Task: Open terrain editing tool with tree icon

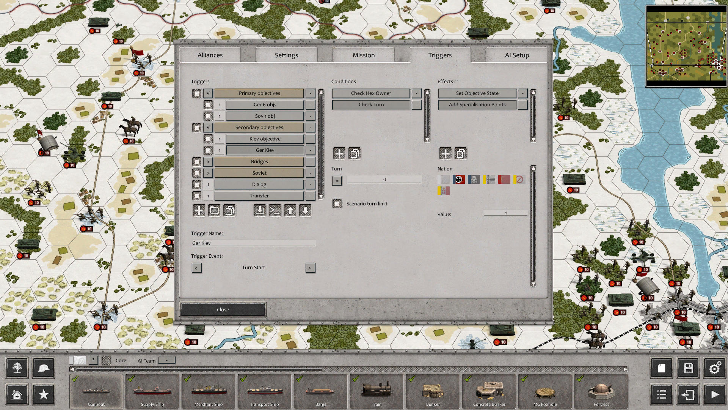Action: [17, 368]
